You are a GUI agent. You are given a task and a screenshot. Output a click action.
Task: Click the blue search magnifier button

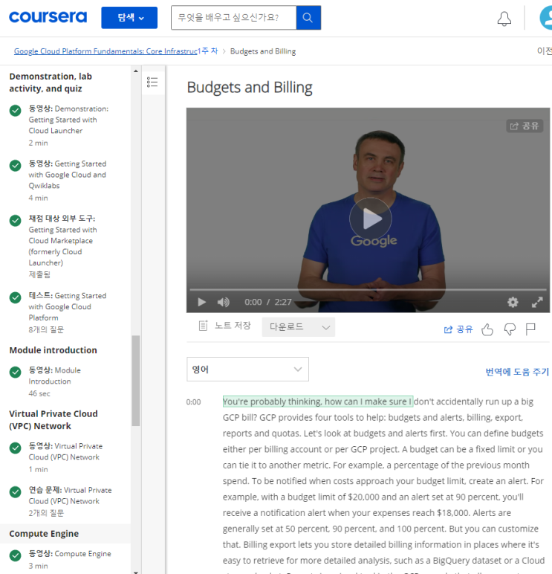[x=308, y=18]
